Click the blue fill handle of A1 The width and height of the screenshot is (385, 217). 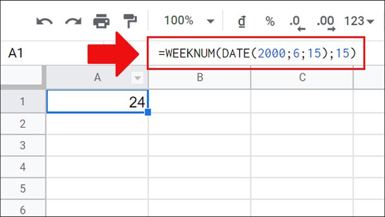[x=148, y=112]
